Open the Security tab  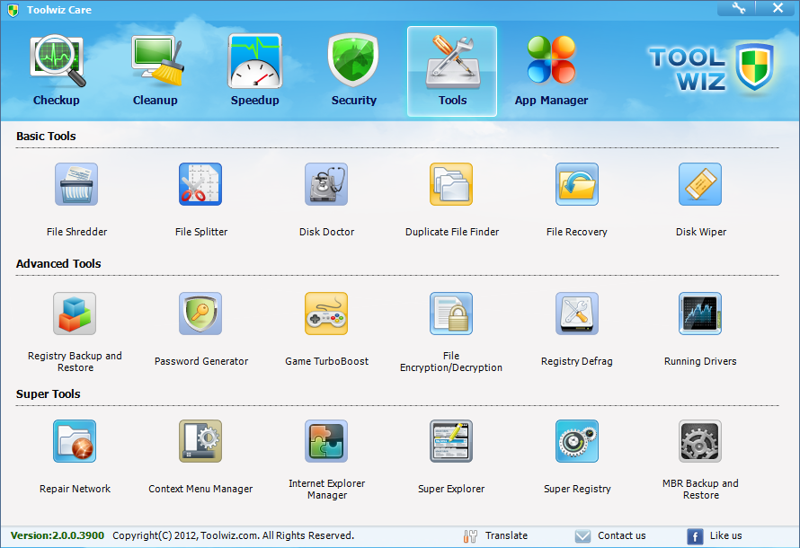tap(353, 71)
